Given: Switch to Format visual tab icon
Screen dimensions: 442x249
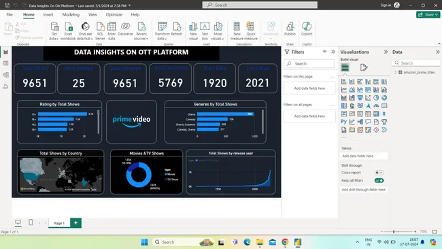Looking at the screenshot, I should (x=364, y=67).
